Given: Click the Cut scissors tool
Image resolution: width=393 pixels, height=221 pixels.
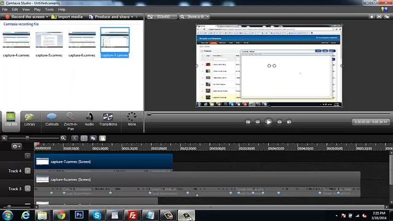Looking at the screenshot, I should 75,138.
